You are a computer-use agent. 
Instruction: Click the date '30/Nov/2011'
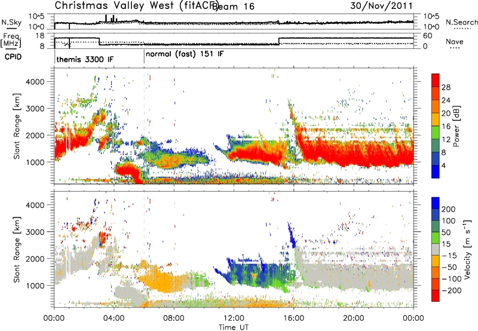[381, 5]
